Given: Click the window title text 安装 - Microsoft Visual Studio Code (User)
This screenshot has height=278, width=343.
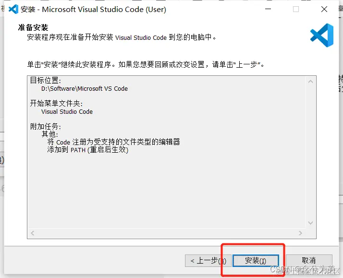Looking at the screenshot, I should click(x=93, y=10).
